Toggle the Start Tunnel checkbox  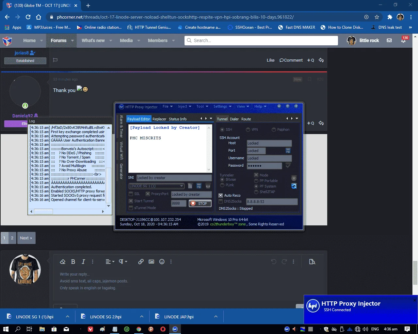tap(131, 201)
